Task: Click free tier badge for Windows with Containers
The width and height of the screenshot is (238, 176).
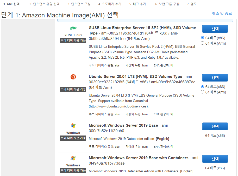Action: 73,171
